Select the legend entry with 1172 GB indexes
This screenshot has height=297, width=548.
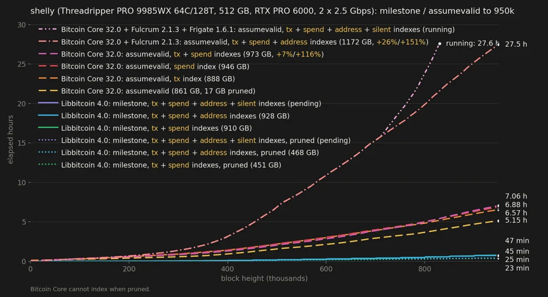coord(233,42)
